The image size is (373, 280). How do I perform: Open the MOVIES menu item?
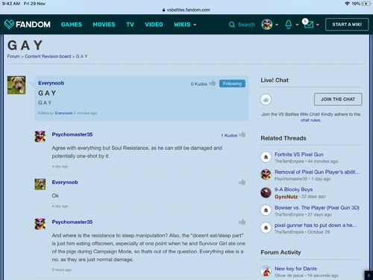[x=104, y=25]
